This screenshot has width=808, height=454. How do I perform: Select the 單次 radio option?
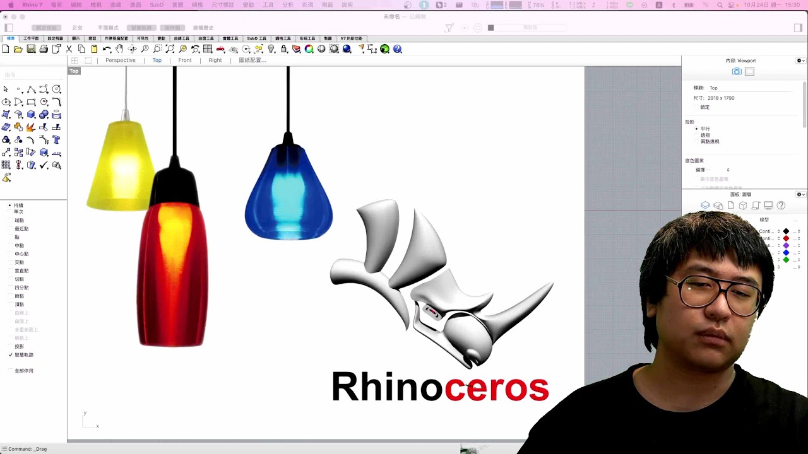point(11,212)
